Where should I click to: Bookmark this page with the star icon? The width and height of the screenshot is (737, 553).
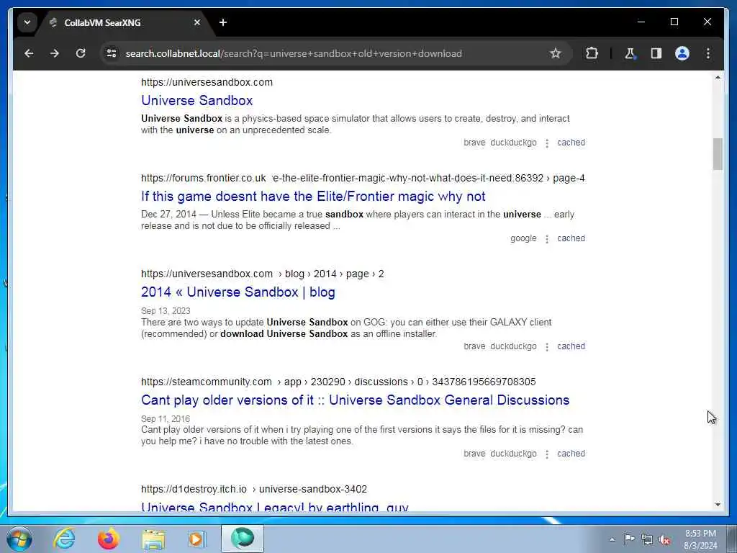click(555, 53)
